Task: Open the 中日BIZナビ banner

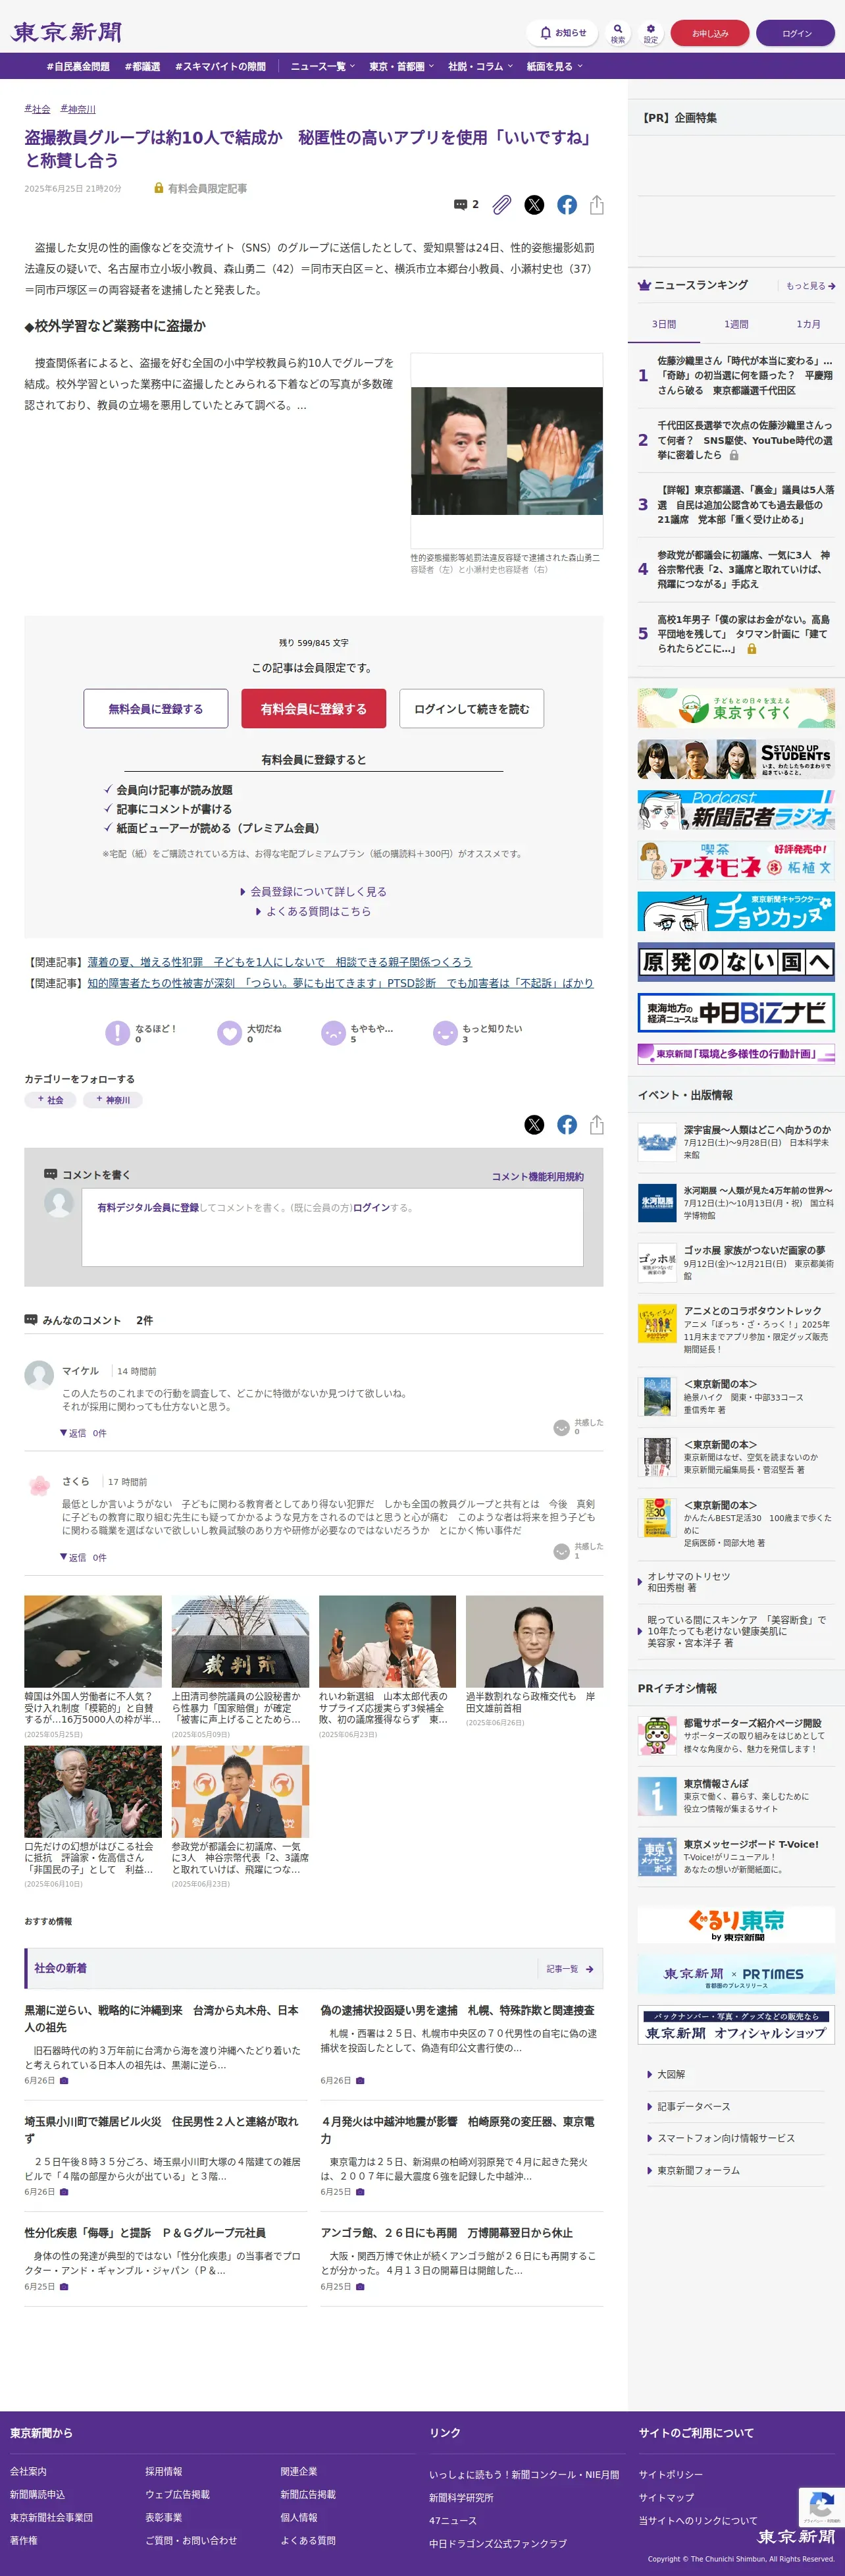Action: click(x=736, y=1013)
